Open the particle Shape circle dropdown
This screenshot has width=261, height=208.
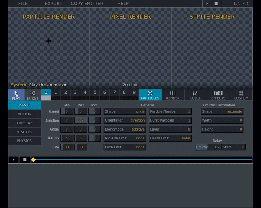point(125,111)
